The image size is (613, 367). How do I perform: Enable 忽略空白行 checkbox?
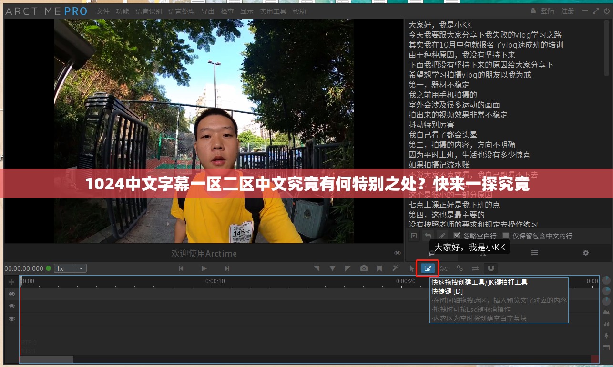coord(457,235)
